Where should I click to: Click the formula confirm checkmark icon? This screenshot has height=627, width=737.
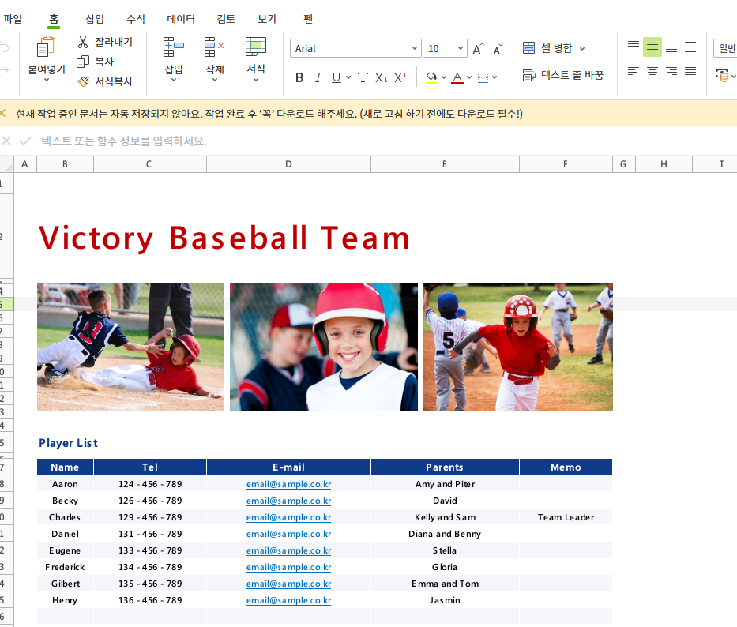pos(25,141)
